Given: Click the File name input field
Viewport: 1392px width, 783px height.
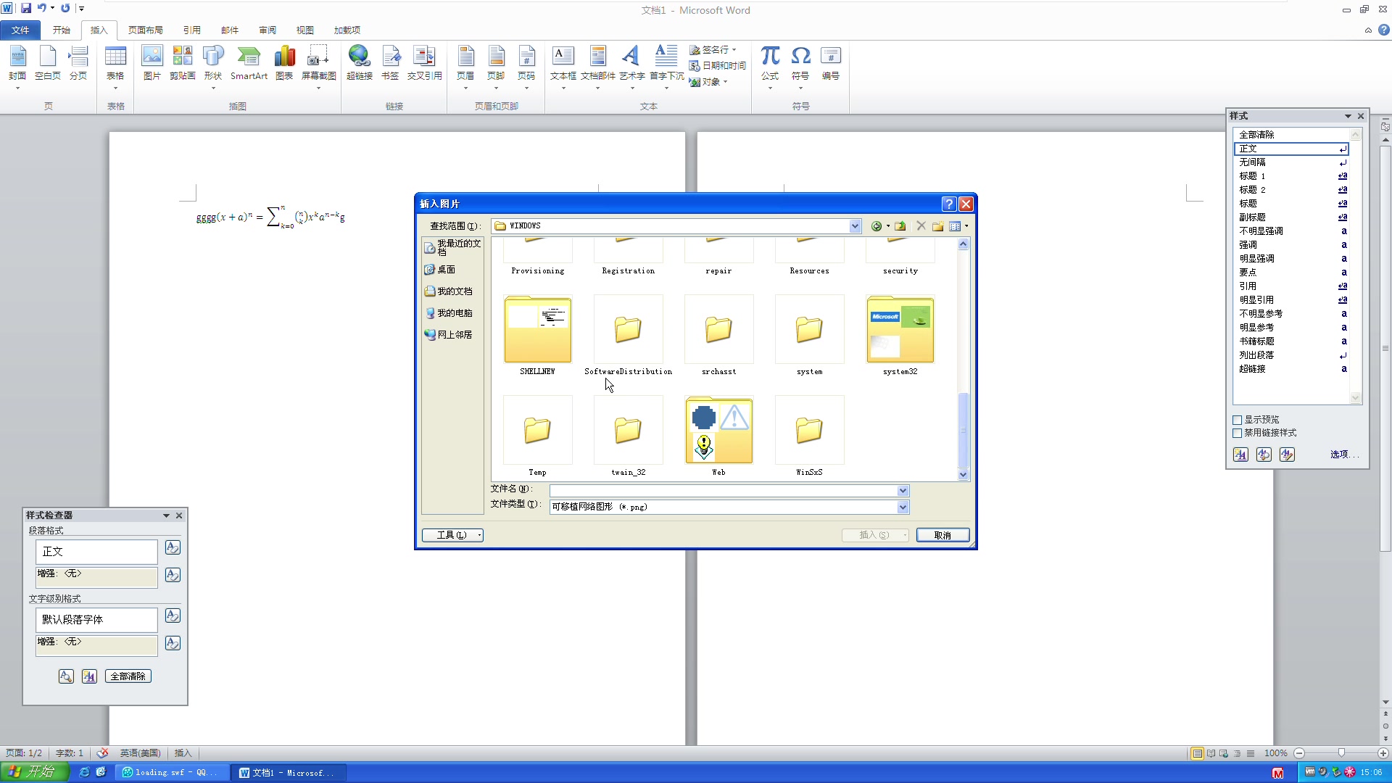Looking at the screenshot, I should [x=723, y=491].
